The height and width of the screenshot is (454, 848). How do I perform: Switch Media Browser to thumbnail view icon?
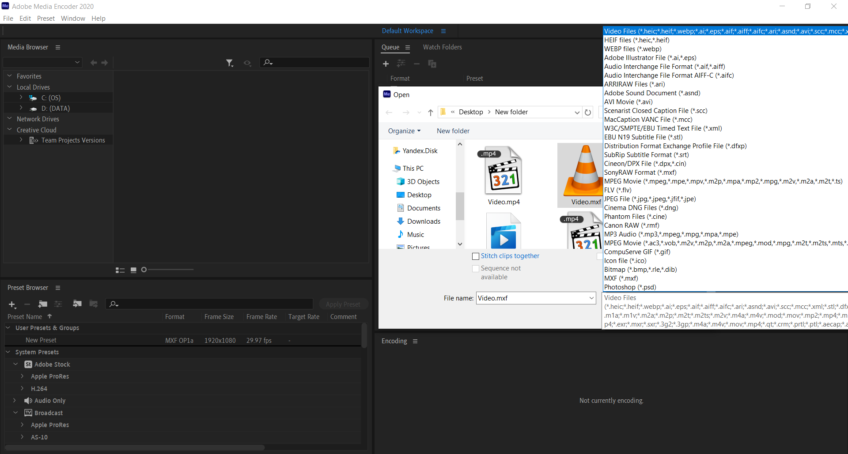[x=133, y=270]
